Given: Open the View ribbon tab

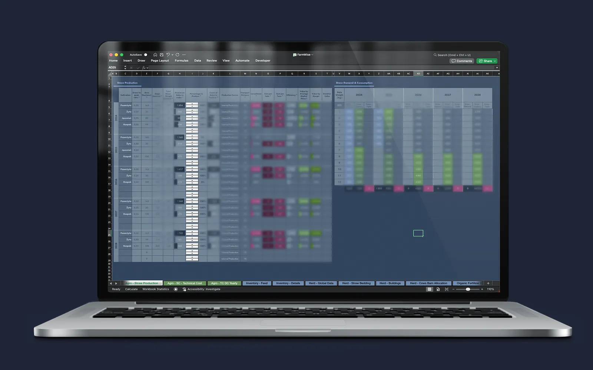Looking at the screenshot, I should coord(226,61).
